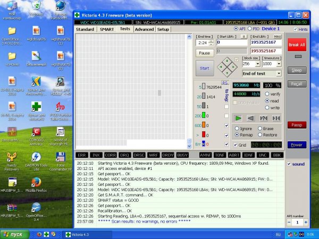Switch to the SMART tab
319x239 pixels.
pyautogui.click(x=107, y=29)
